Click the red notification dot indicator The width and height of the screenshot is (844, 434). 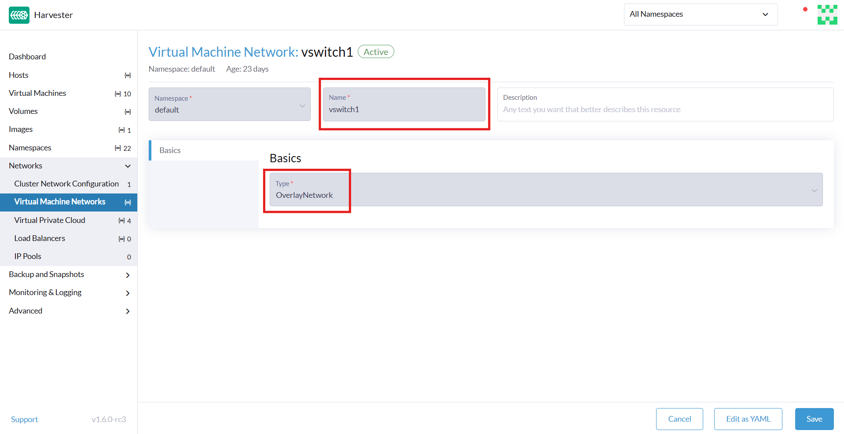(805, 9)
